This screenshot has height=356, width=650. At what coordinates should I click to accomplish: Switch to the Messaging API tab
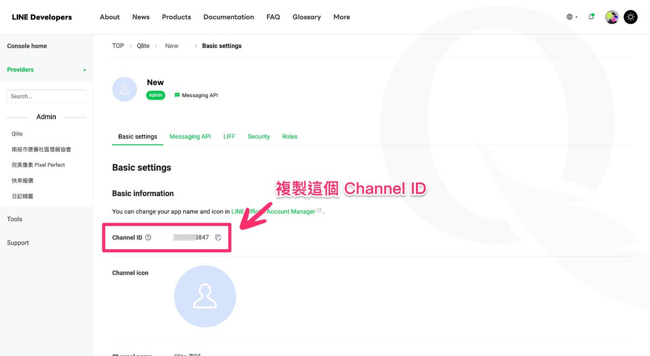coord(190,137)
